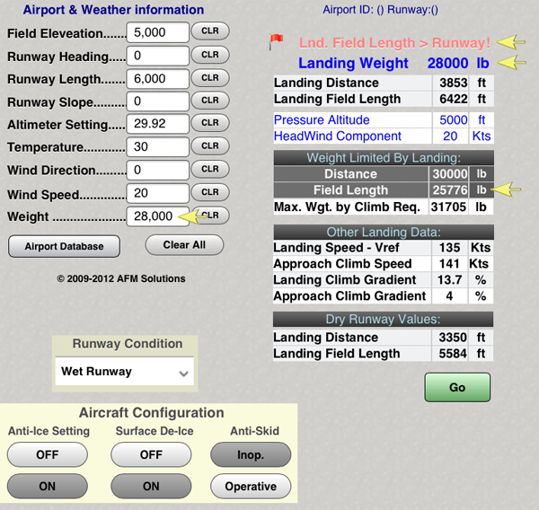Click the Approach Climb Gradient 4 value
Screen dimensions: 539x510
click(x=450, y=296)
